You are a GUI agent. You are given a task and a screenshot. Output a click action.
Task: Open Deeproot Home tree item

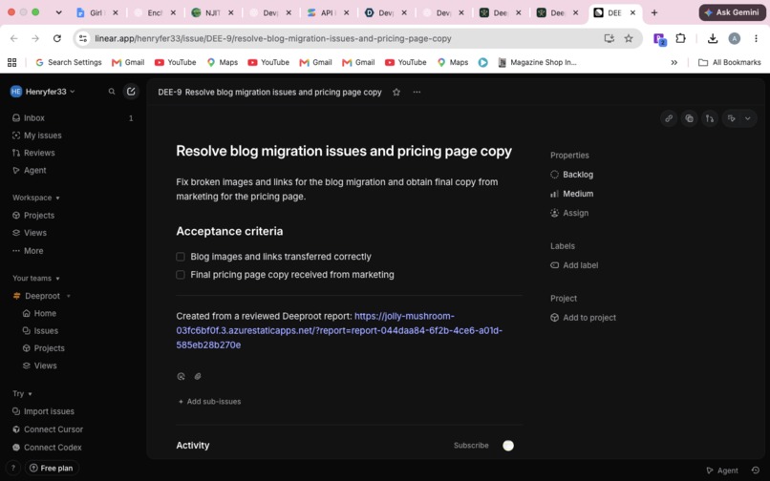tap(78, 314)
